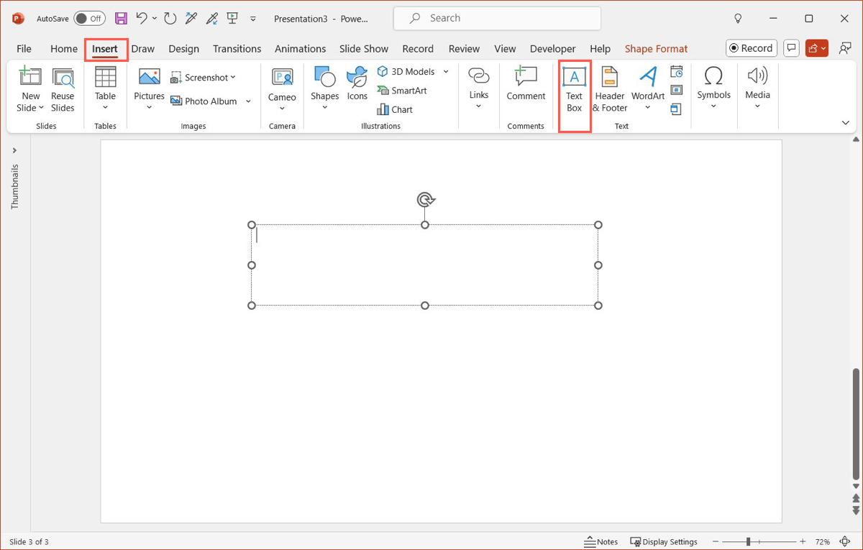Open the File menu
This screenshot has width=863, height=550.
(x=24, y=49)
